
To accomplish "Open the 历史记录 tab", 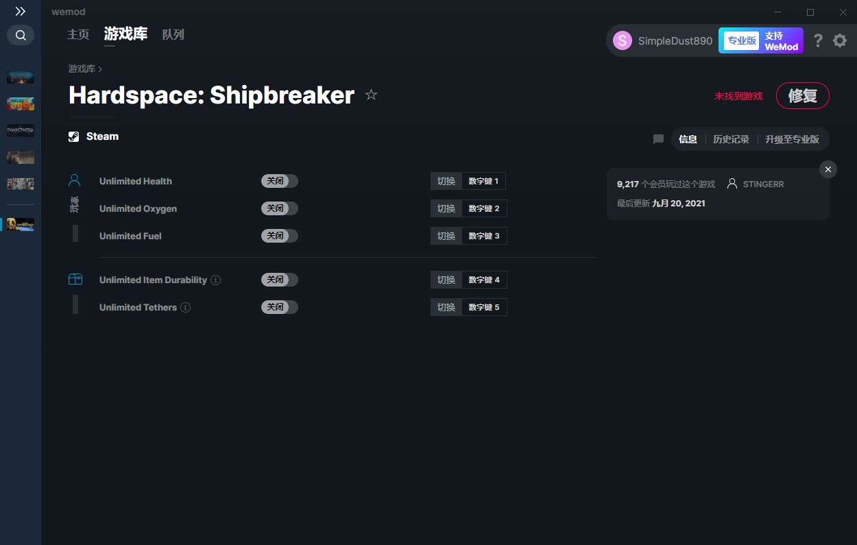I will click(731, 139).
